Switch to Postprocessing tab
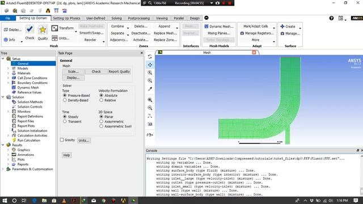Viewport: 363px width, 204px height. (x=138, y=18)
